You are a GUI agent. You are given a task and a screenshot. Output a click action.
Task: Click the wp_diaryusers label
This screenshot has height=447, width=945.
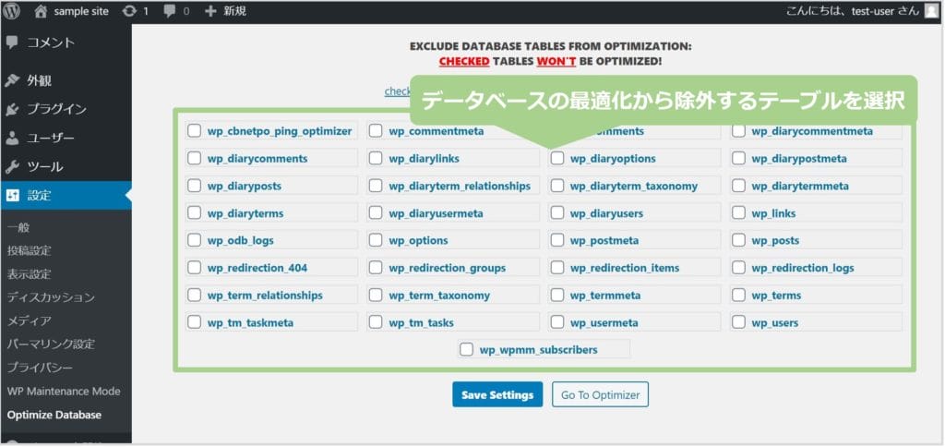pyautogui.click(x=607, y=213)
